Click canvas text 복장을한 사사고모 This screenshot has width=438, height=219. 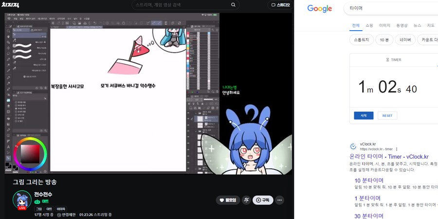(x=67, y=87)
